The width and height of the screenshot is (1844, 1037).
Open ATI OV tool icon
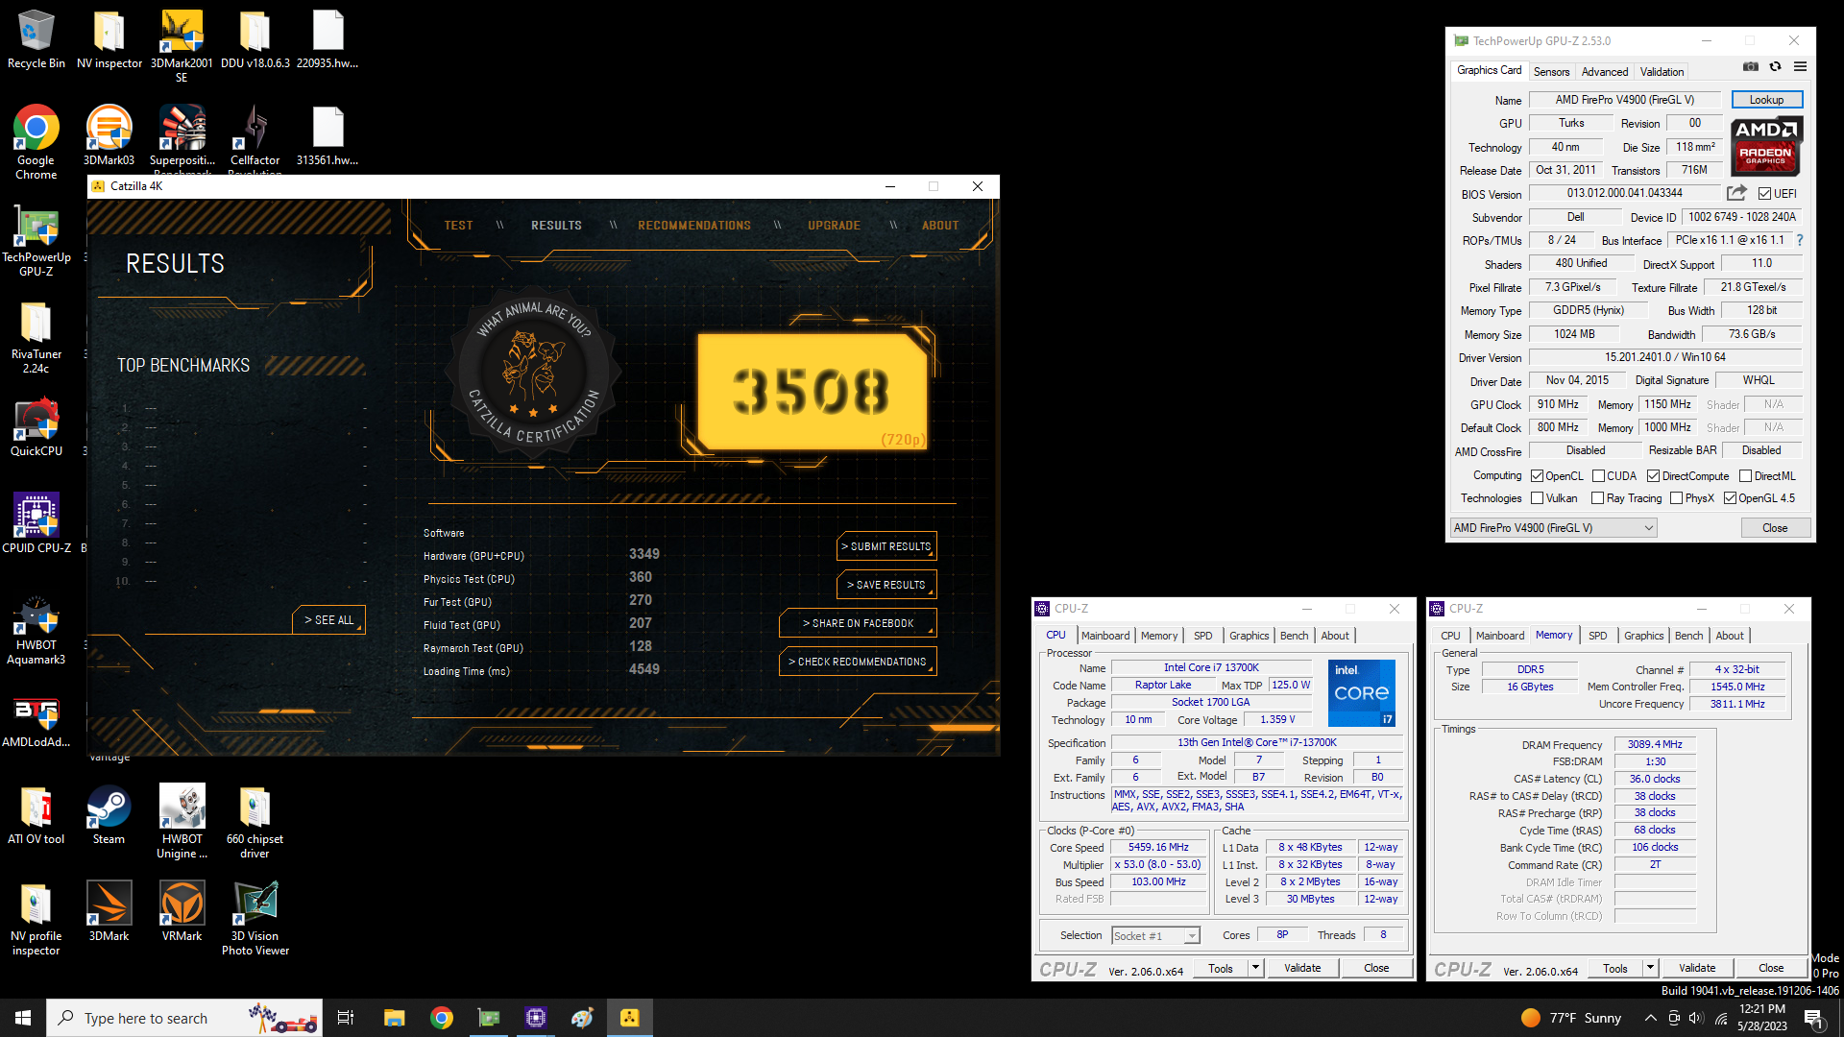pos(36,814)
